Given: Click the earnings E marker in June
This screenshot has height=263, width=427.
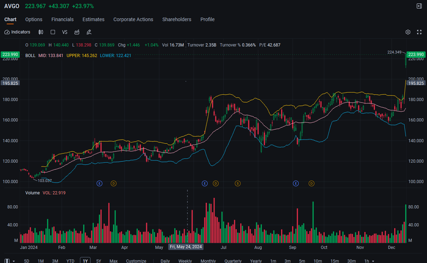Looking at the screenshot, I should 205,183.
